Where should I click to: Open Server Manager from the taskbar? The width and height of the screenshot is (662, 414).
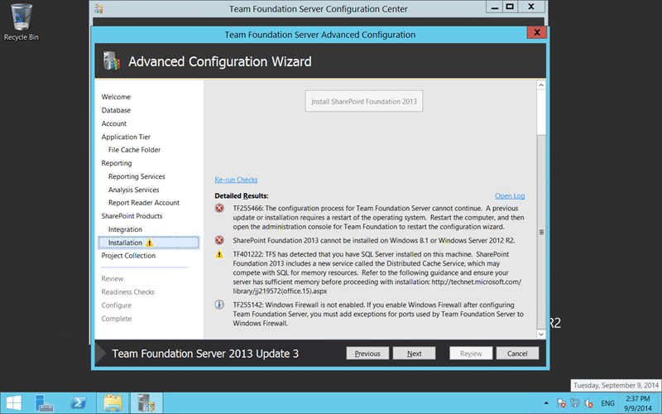point(44,403)
